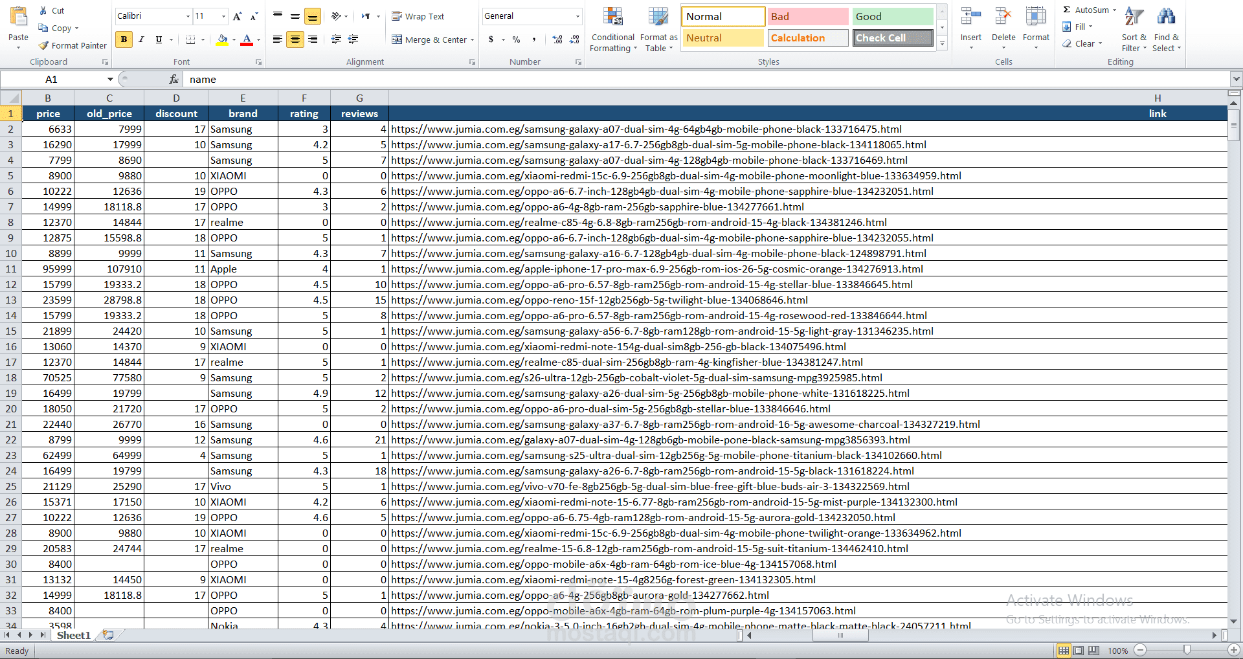Apply yellow Fill Color
The width and height of the screenshot is (1243, 659).
coord(222,39)
